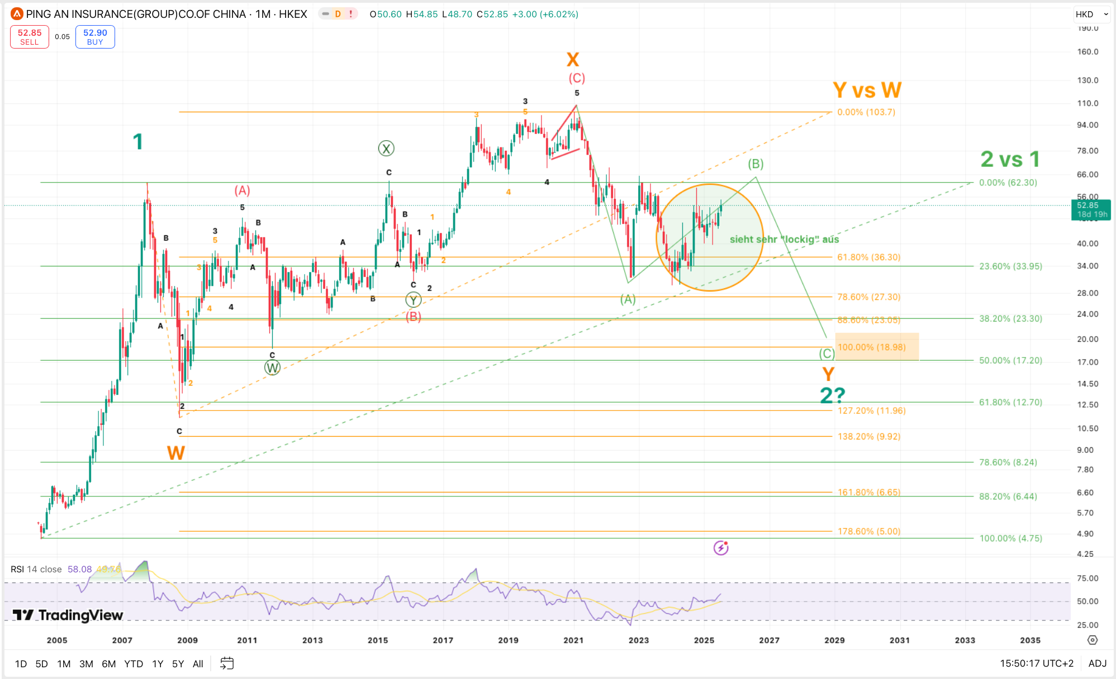The image size is (1116, 679).
Task: Click the orange D delayed data indicator
Action: pos(338,14)
